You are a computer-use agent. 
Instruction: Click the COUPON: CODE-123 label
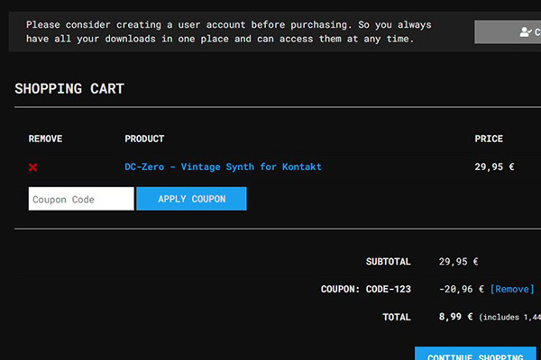coord(366,289)
